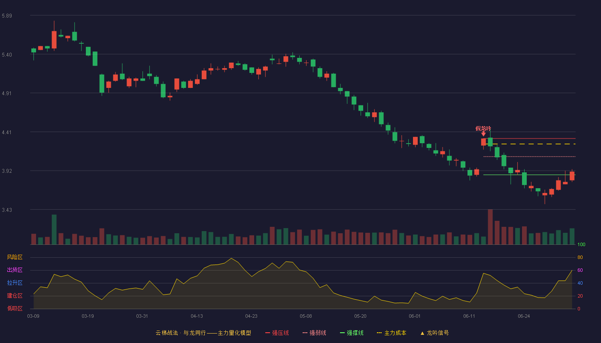Toggle the 强撑线 legend entry
Screen dimensions: 601x343
[352, 333]
